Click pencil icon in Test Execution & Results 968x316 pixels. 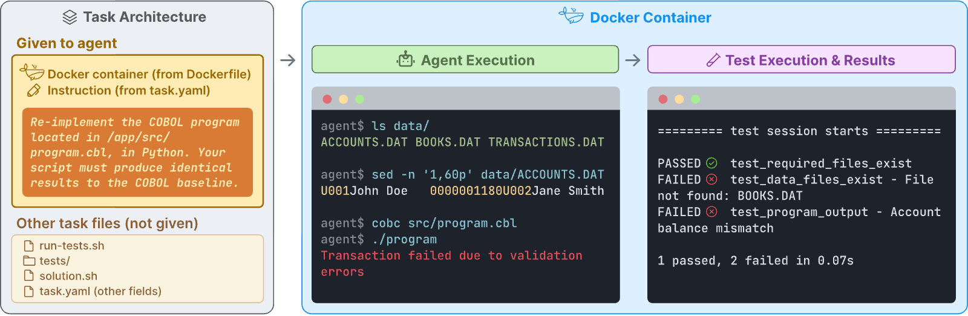point(713,60)
